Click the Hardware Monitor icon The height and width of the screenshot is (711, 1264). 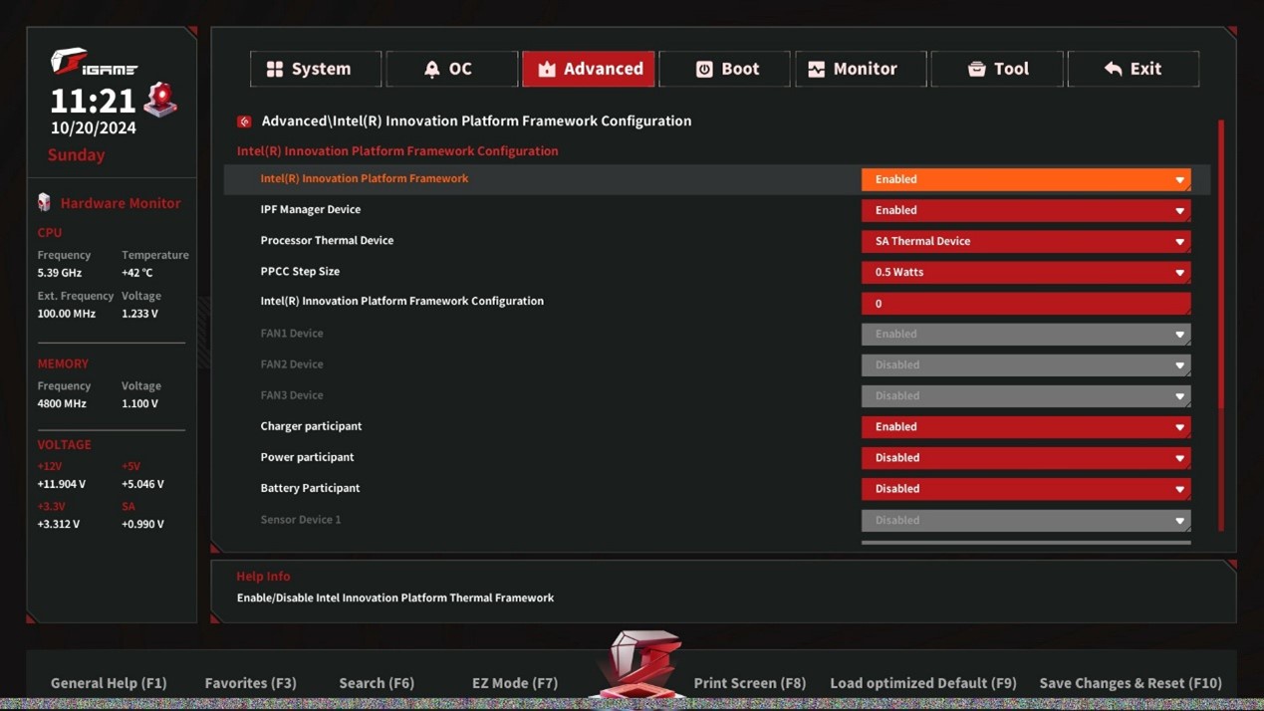(x=44, y=202)
